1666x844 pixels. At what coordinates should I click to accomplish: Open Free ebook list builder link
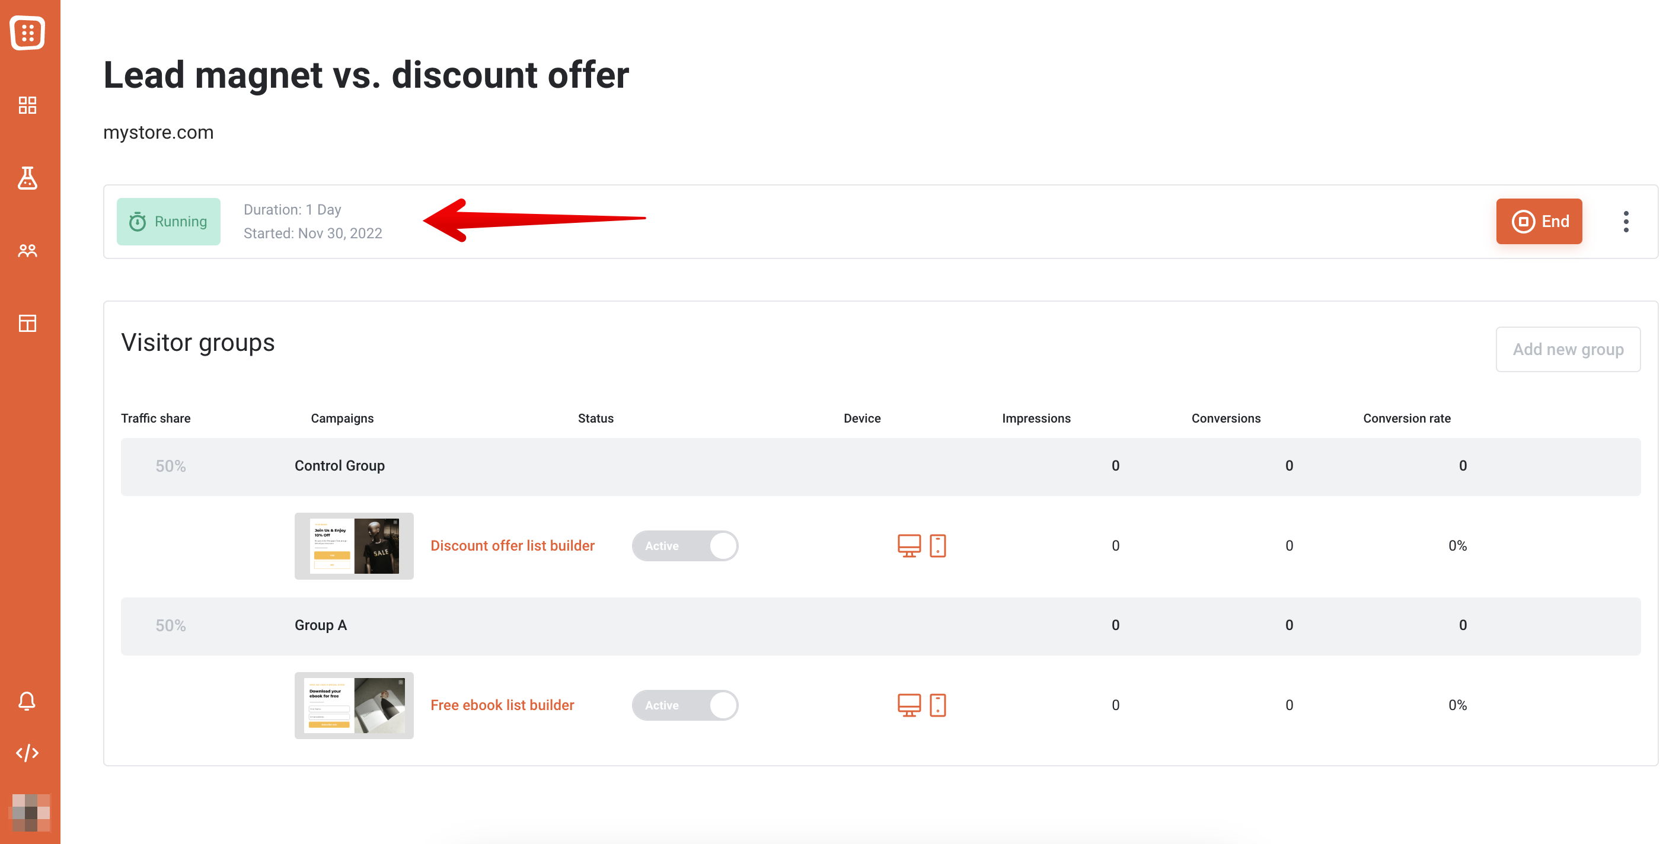point(502,705)
